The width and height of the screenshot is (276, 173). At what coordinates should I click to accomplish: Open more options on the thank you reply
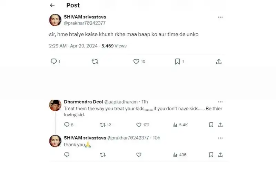click(x=220, y=138)
